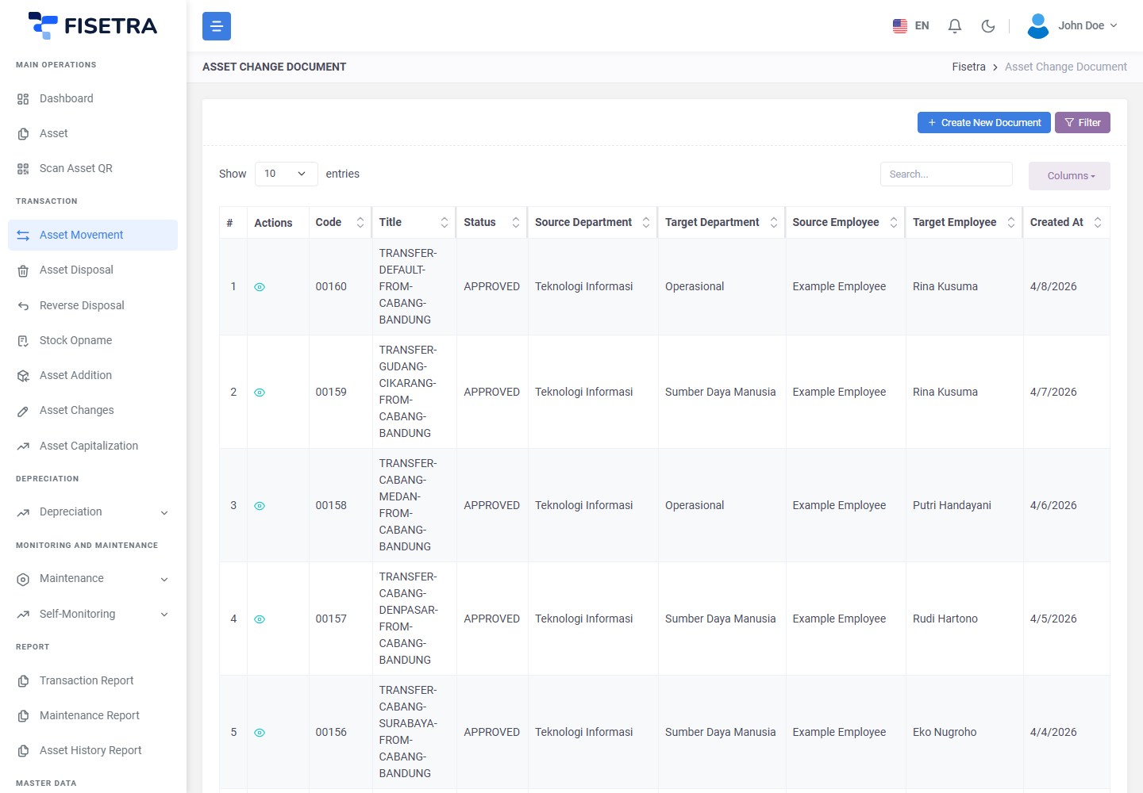Open the Filter button
The image size is (1143, 793).
point(1083,122)
